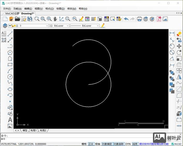This screenshot has width=183, height=146.
Task: Switch to the 布局1 layout tab
Action: pyautogui.click(x=33, y=131)
